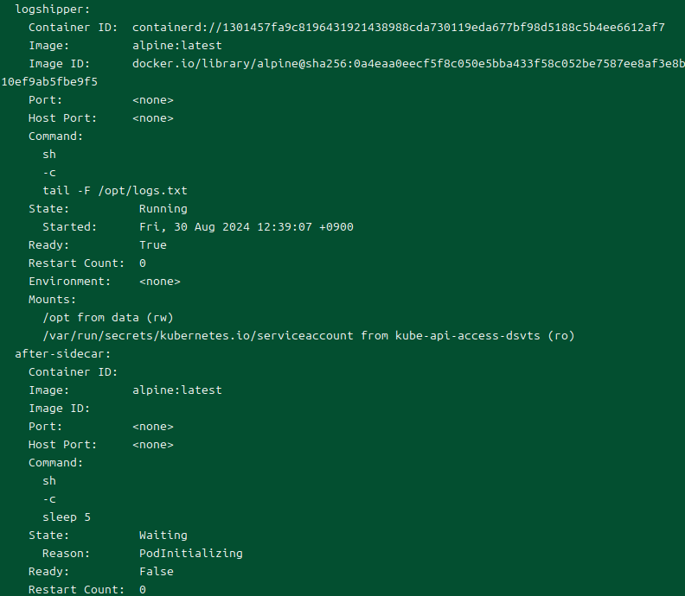
Task: Click the False value next to Ready
Action: coord(156,571)
